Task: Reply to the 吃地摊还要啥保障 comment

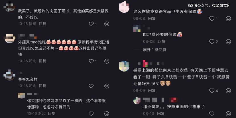Action: [x=162, y=41]
